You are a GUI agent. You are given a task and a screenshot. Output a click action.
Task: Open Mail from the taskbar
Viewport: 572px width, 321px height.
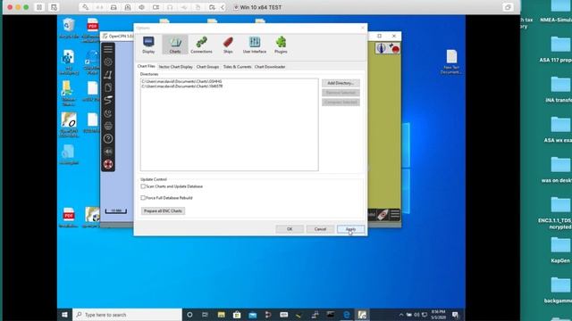click(252, 315)
